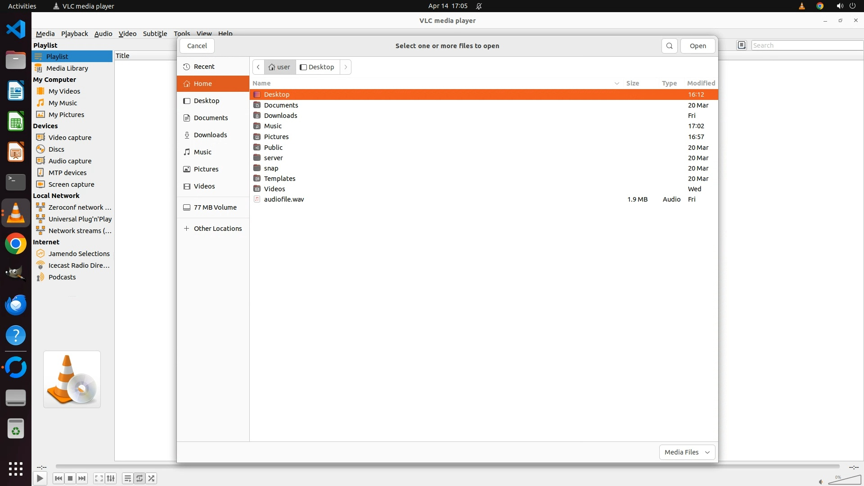Click the Cancel button
This screenshot has width=864, height=486.
[x=197, y=46]
